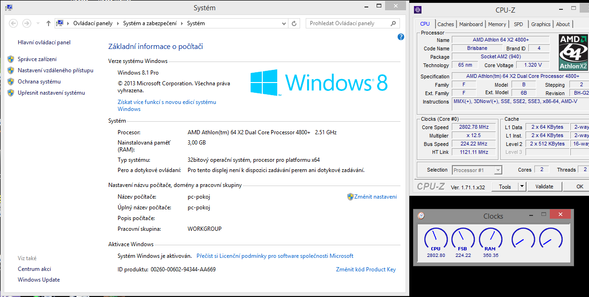
Task: Switch to the Mainboard tab
Action: coord(471,24)
